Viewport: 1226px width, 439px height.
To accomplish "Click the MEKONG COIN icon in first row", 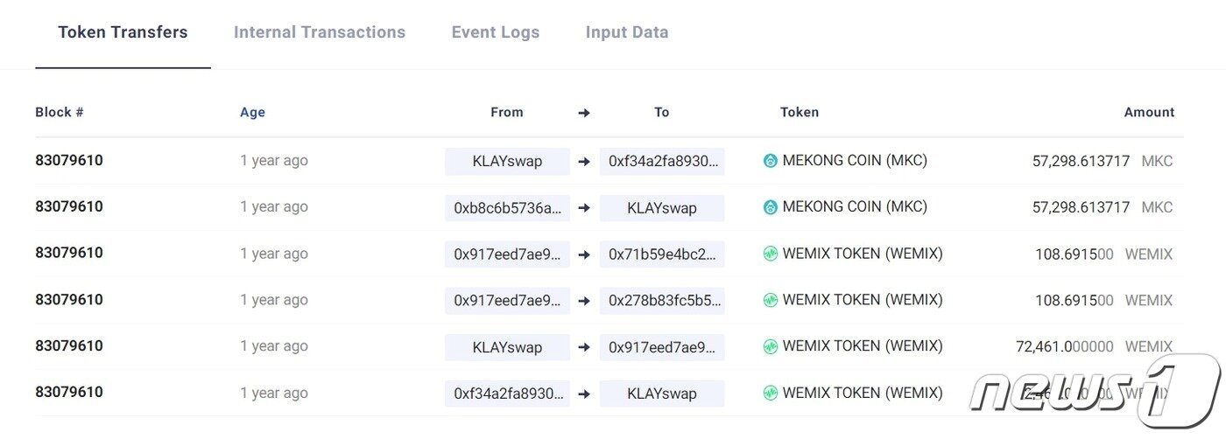I will (x=771, y=161).
